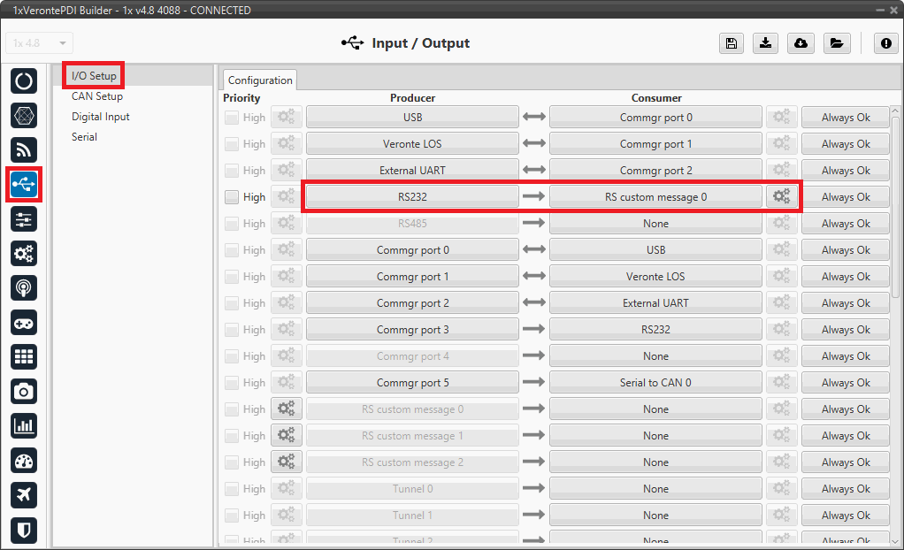Image resolution: width=904 pixels, height=550 pixels.
Task: Toggle High priority checkbox for USB row
Action: [232, 118]
